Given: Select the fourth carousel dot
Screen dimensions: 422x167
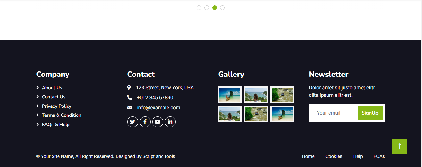Looking at the screenshot, I should (x=222, y=8).
